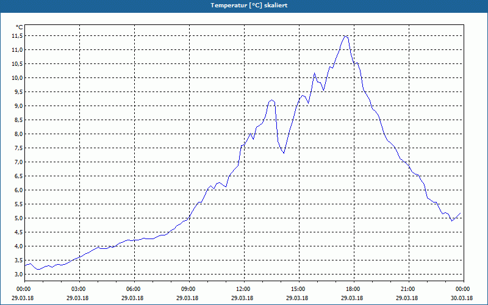
Task: Click the 4,0 y-axis value
Action: [x=18, y=246]
